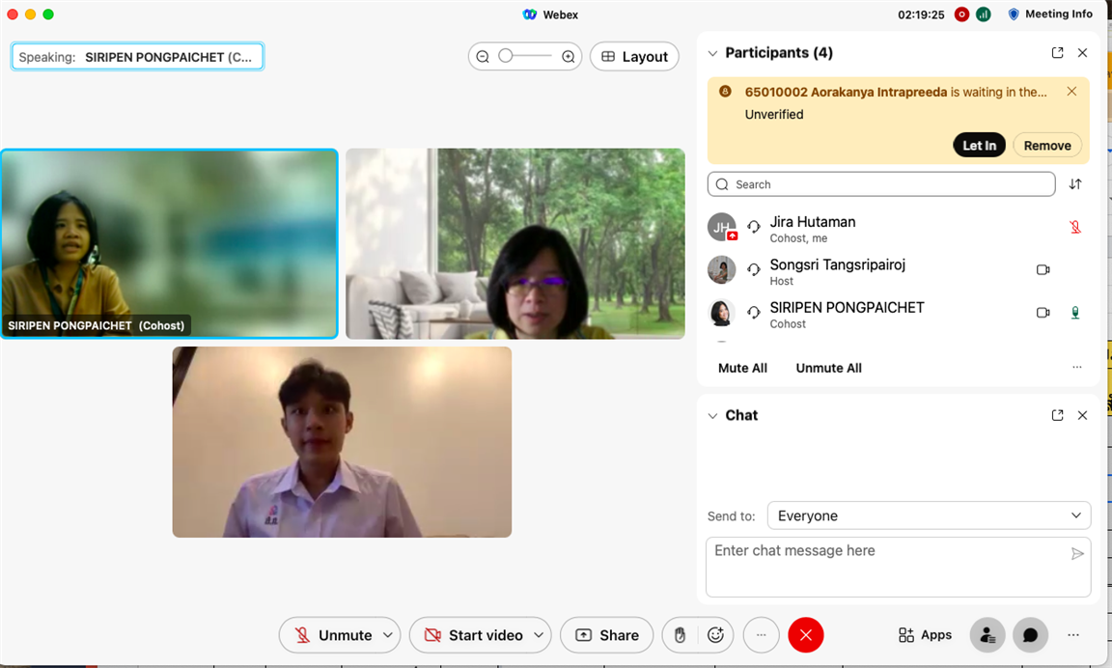Viewport: 1112px width, 668px height.
Task: Click the sort participants icon
Action: pos(1075,184)
